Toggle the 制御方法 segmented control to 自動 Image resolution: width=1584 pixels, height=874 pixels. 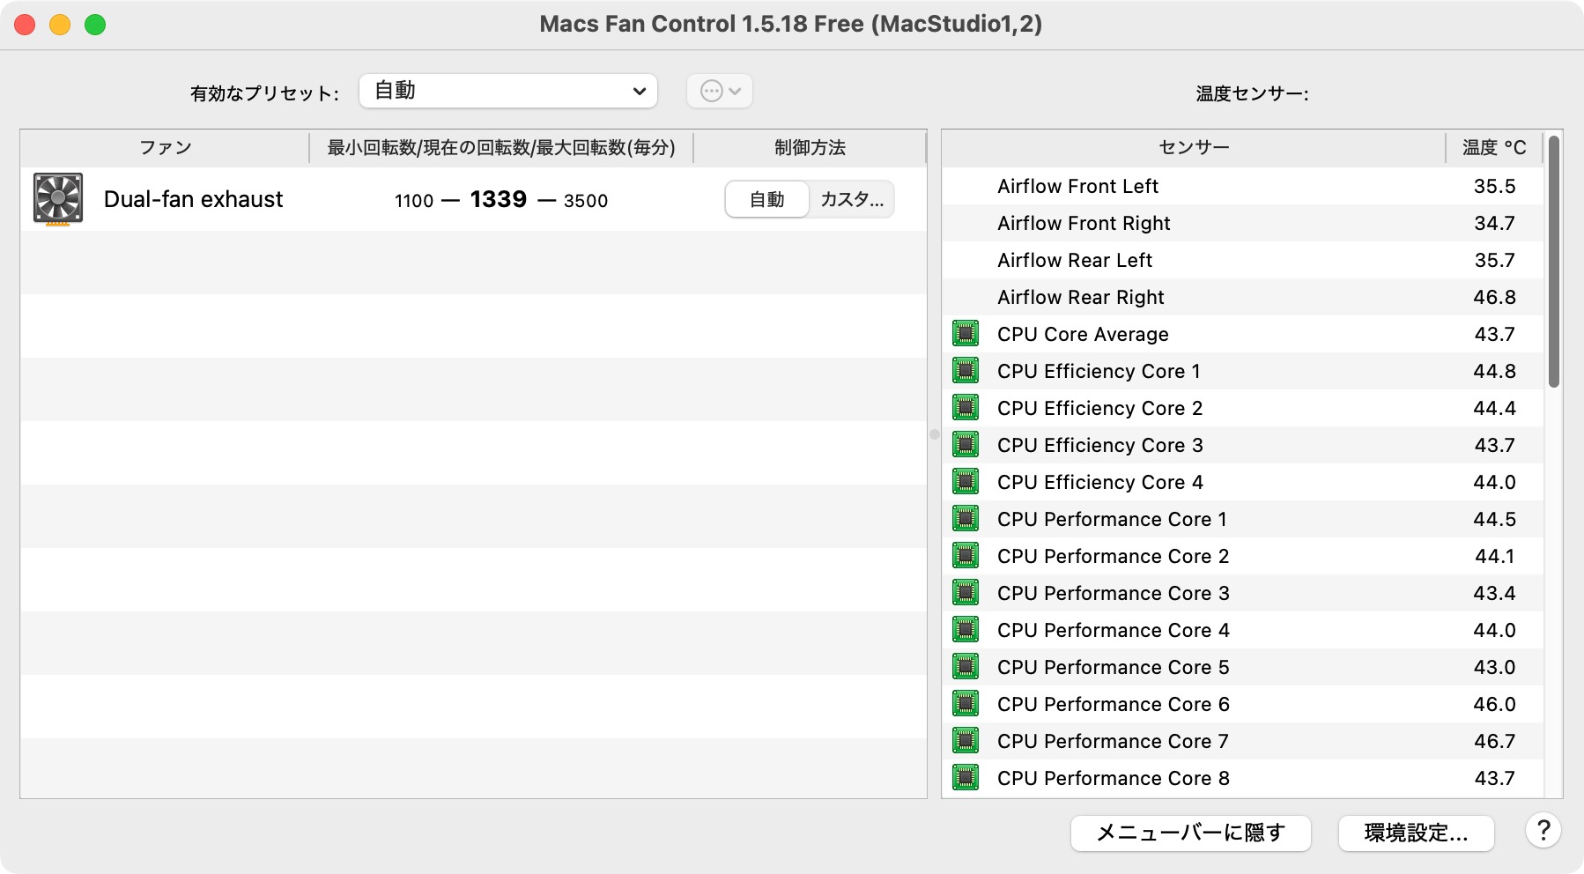pos(766,199)
